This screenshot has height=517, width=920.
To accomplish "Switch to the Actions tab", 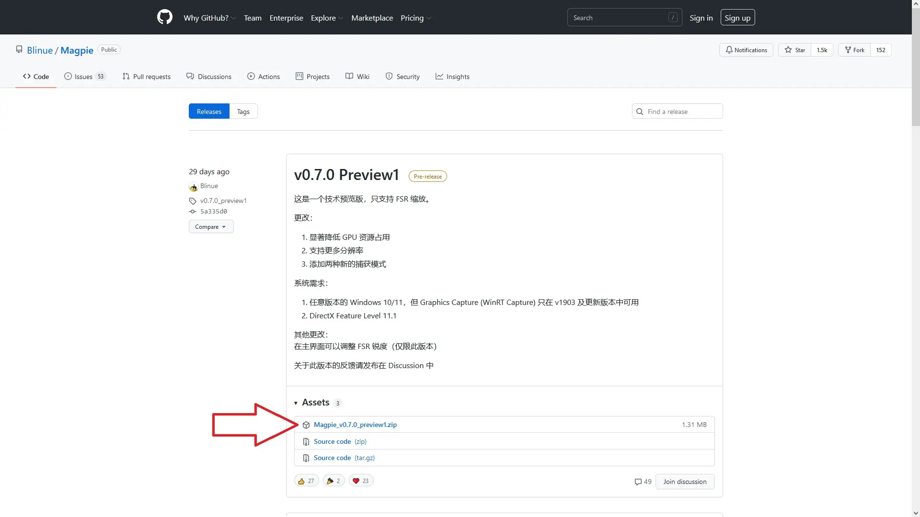I will click(264, 77).
